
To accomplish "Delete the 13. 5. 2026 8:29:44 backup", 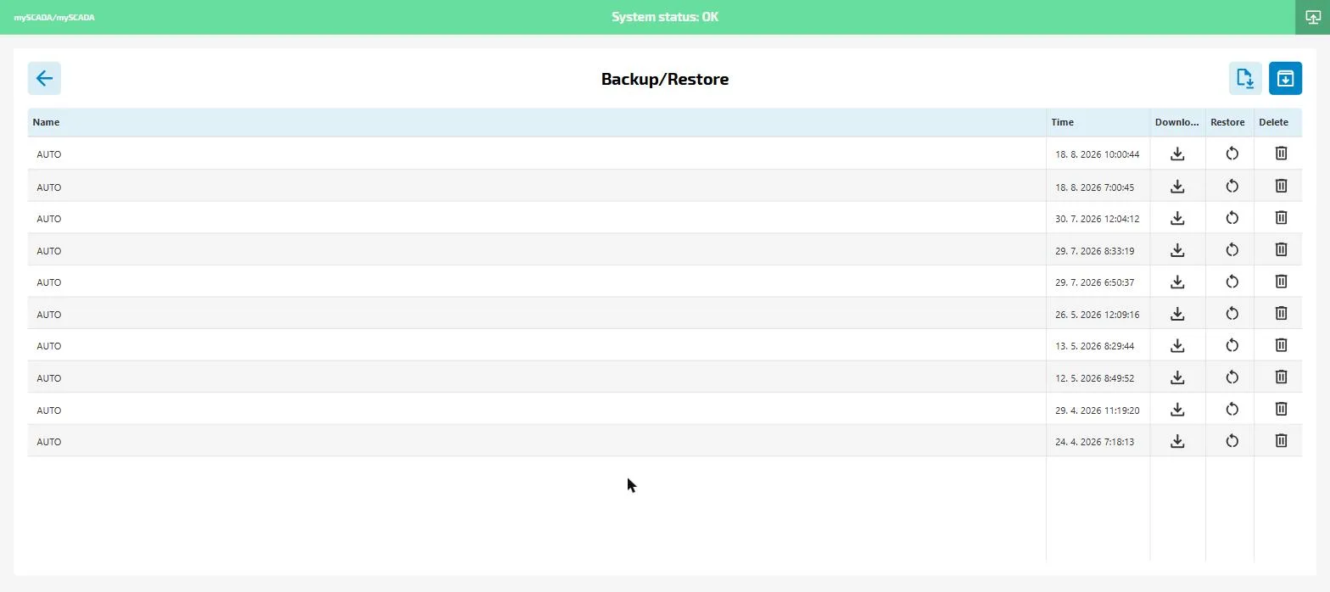I will (x=1281, y=344).
